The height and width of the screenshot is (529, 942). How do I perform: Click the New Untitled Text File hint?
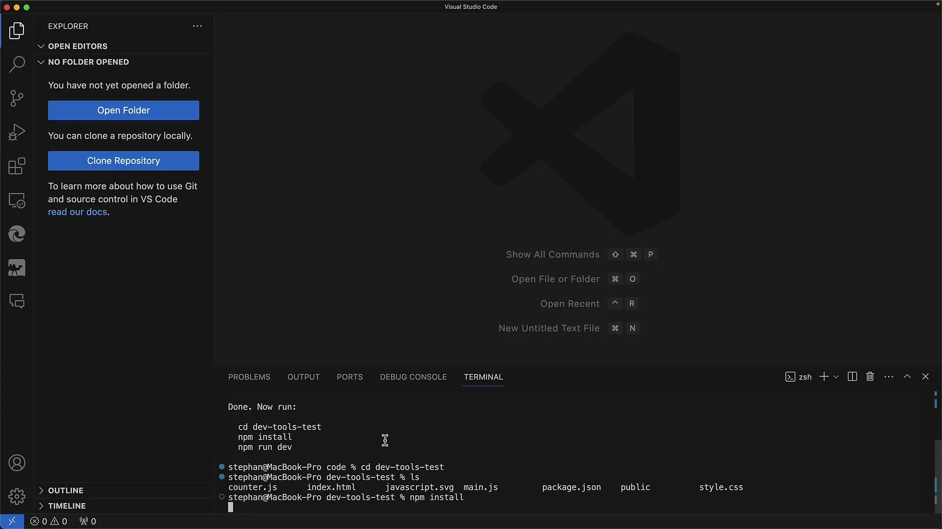pos(549,328)
